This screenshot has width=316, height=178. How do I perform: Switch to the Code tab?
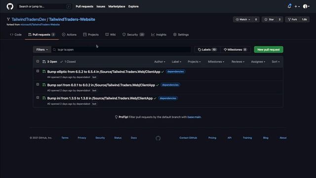click(16, 35)
